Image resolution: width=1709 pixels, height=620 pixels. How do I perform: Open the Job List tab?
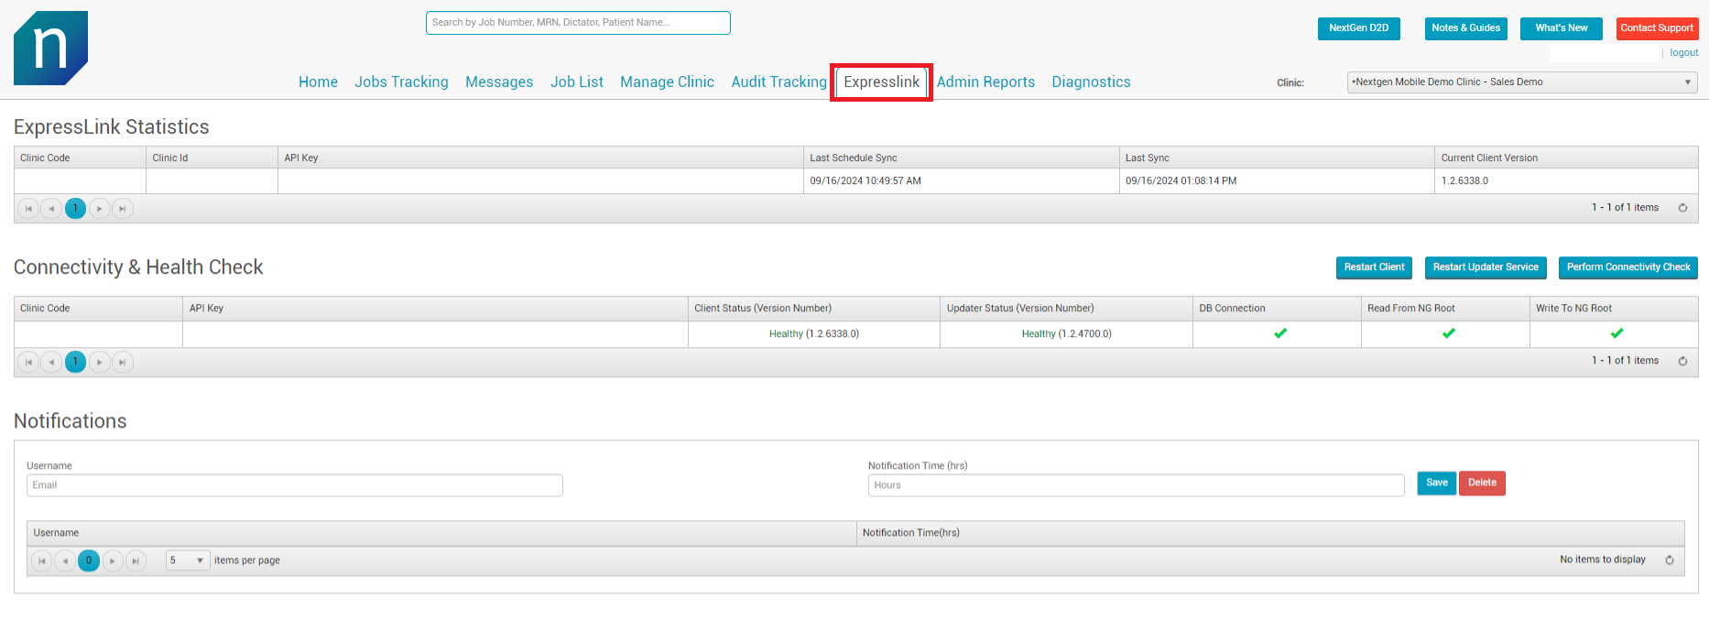(x=577, y=82)
